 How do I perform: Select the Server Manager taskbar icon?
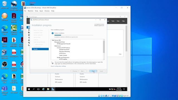tap(53, 89)
